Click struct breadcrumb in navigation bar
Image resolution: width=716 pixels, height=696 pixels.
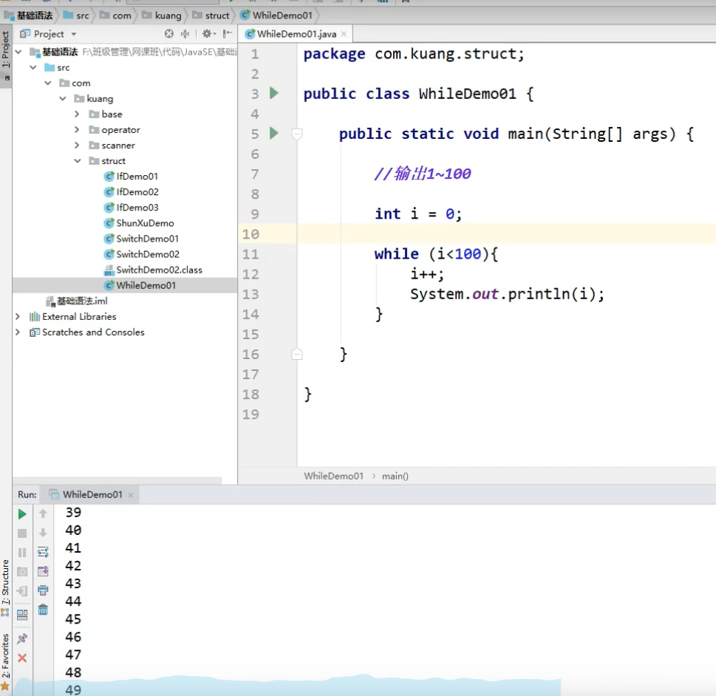211,15
